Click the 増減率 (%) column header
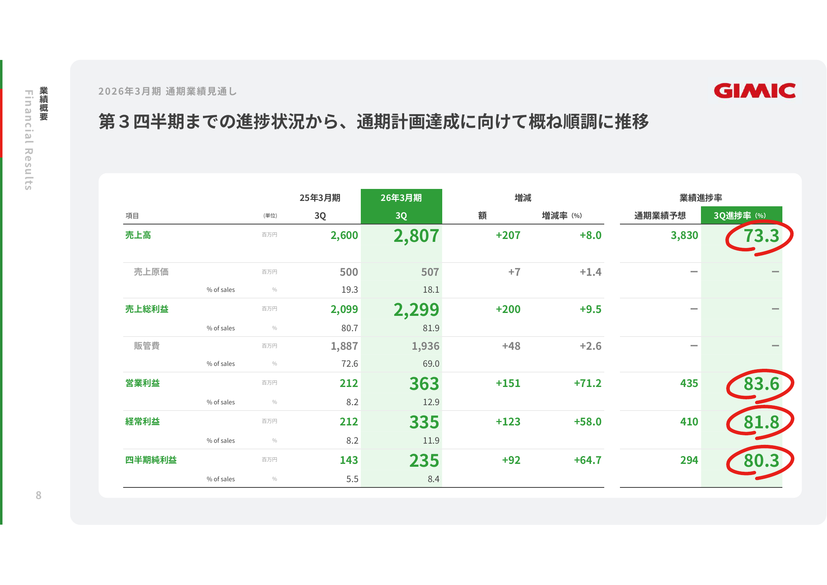Viewport: 827px width, 585px height. pos(562,215)
